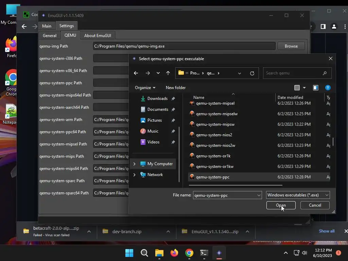
Task: Toggle the preview pane
Action: (x=316, y=88)
